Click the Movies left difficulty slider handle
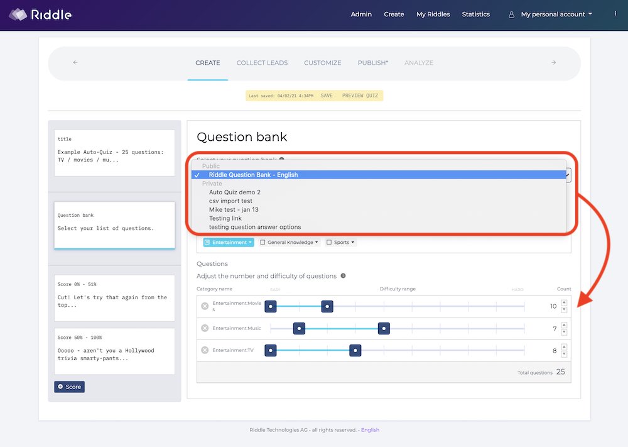The height and width of the screenshot is (447, 628). coord(270,306)
